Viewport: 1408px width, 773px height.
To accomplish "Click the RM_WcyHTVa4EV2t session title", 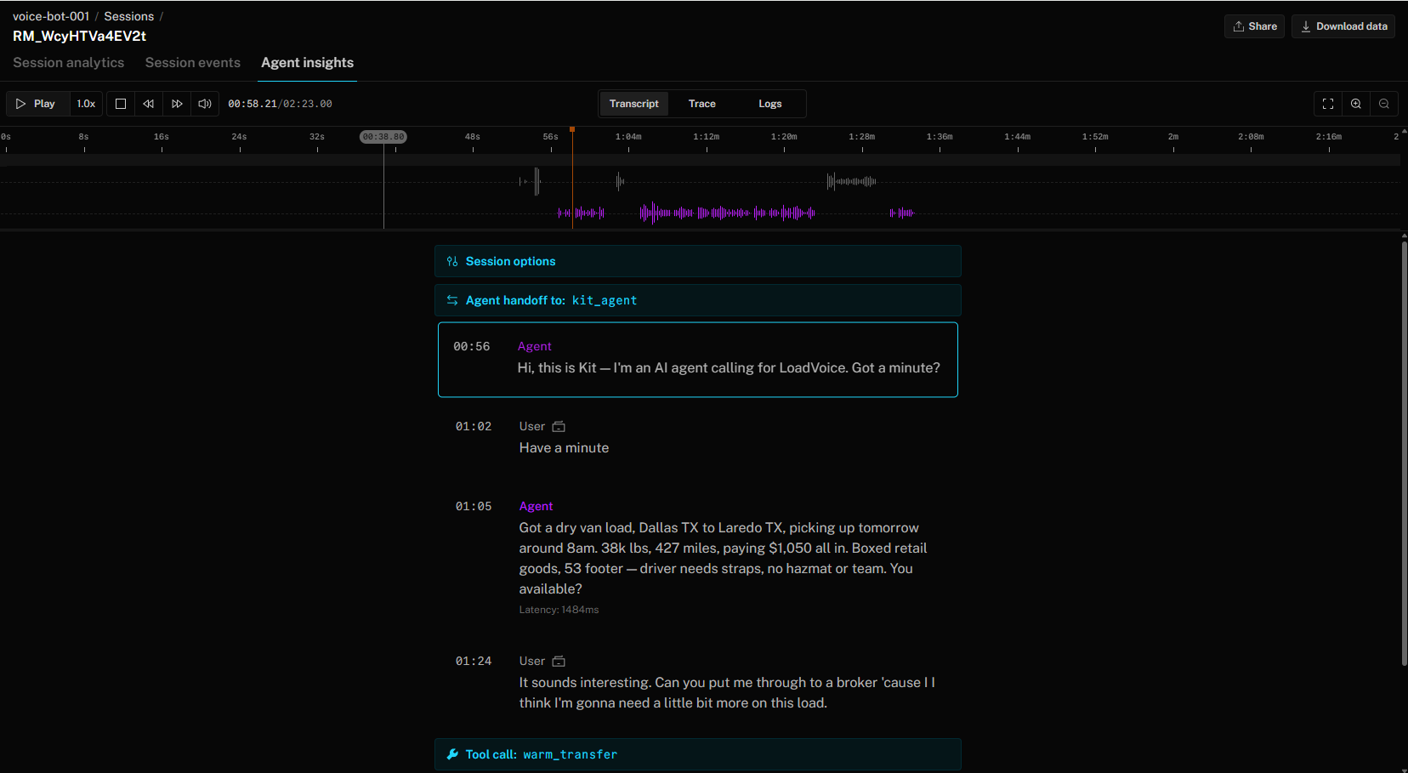I will 79,36.
